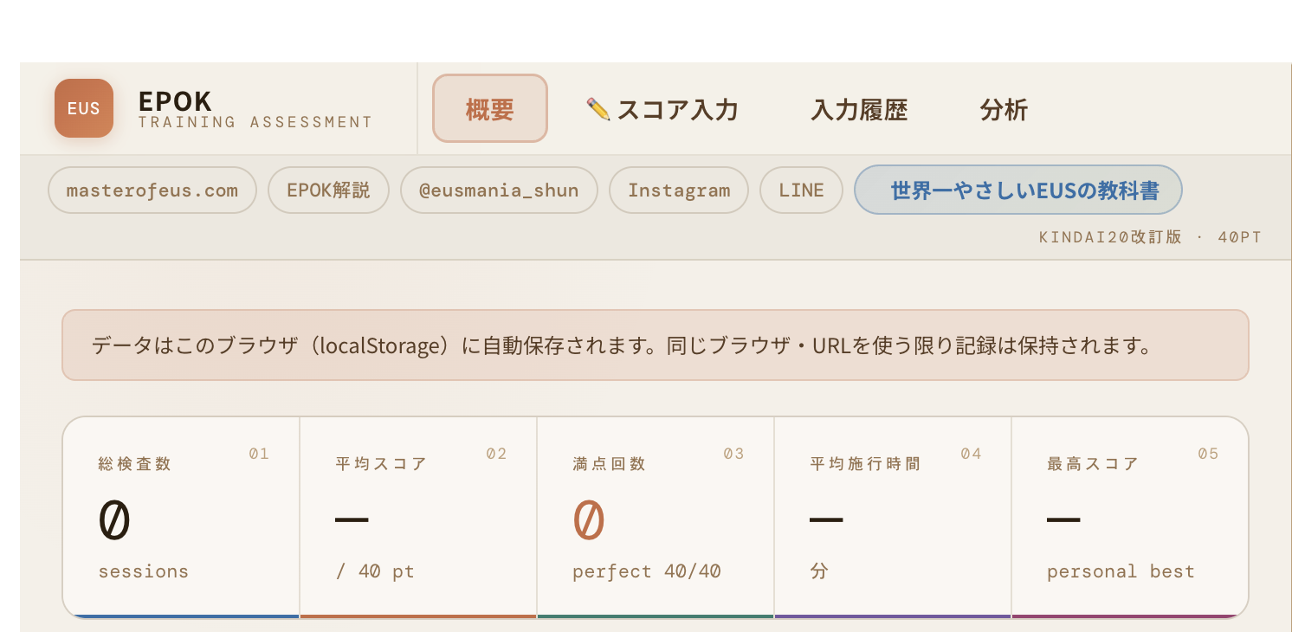
Task: Open the Instagram link
Action: tap(679, 190)
